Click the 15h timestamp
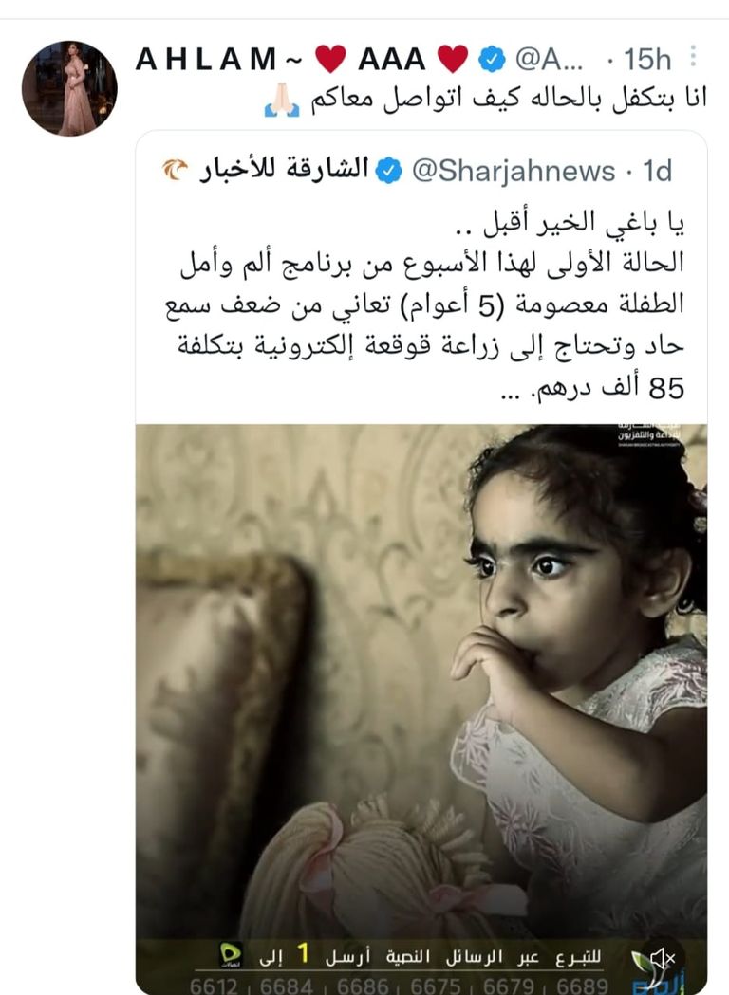The image size is (729, 995). [647, 60]
